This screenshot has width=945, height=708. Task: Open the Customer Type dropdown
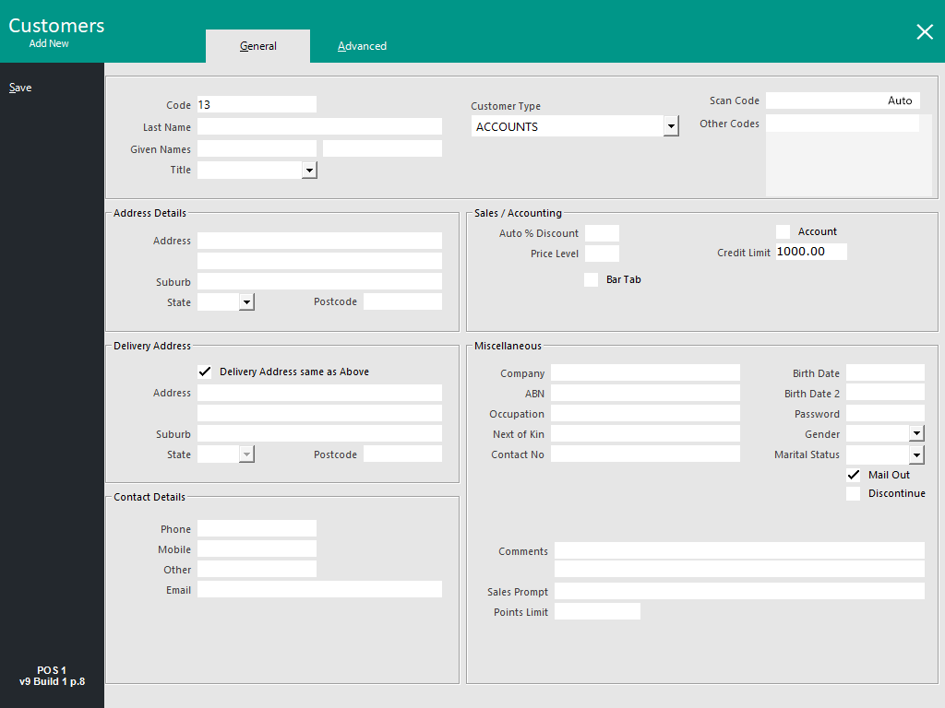671,125
